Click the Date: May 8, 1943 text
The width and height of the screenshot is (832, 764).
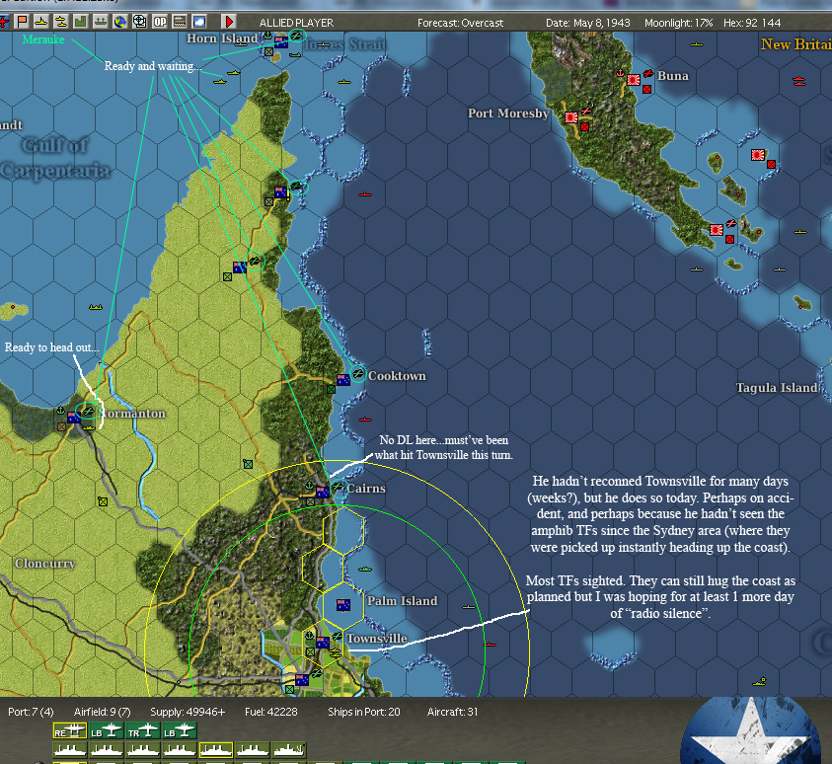tap(588, 23)
